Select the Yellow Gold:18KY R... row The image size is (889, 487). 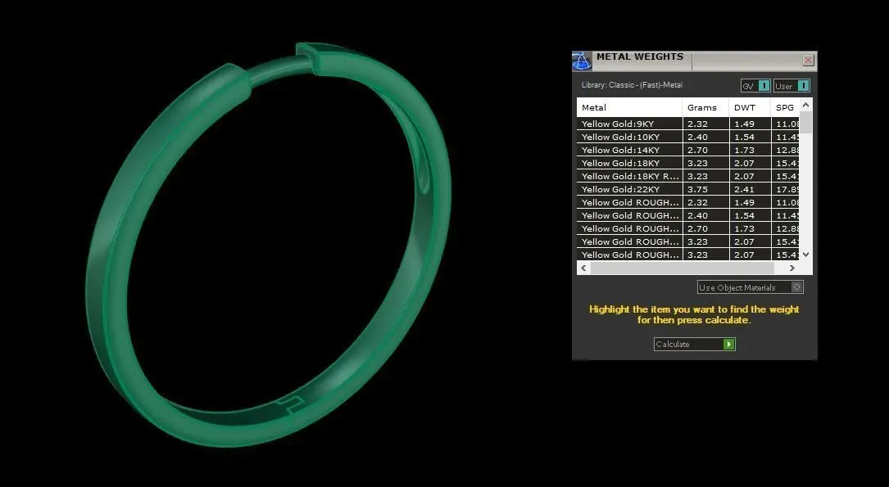tap(687, 176)
